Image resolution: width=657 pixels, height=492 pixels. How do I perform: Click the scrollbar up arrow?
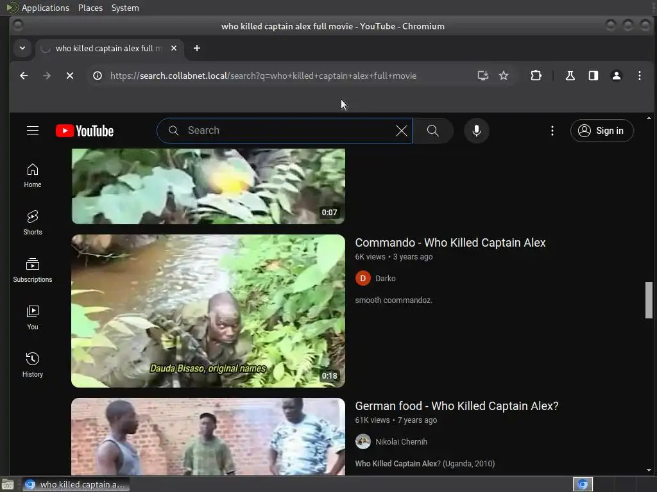[649, 119]
